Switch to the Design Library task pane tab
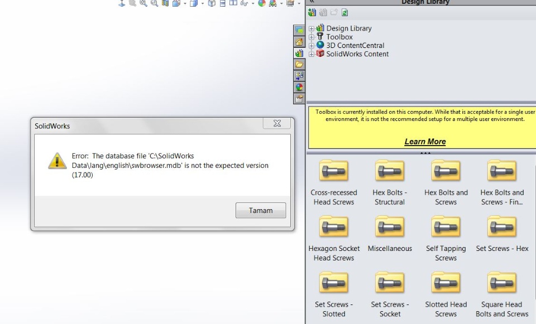The image size is (536, 324). [299, 53]
